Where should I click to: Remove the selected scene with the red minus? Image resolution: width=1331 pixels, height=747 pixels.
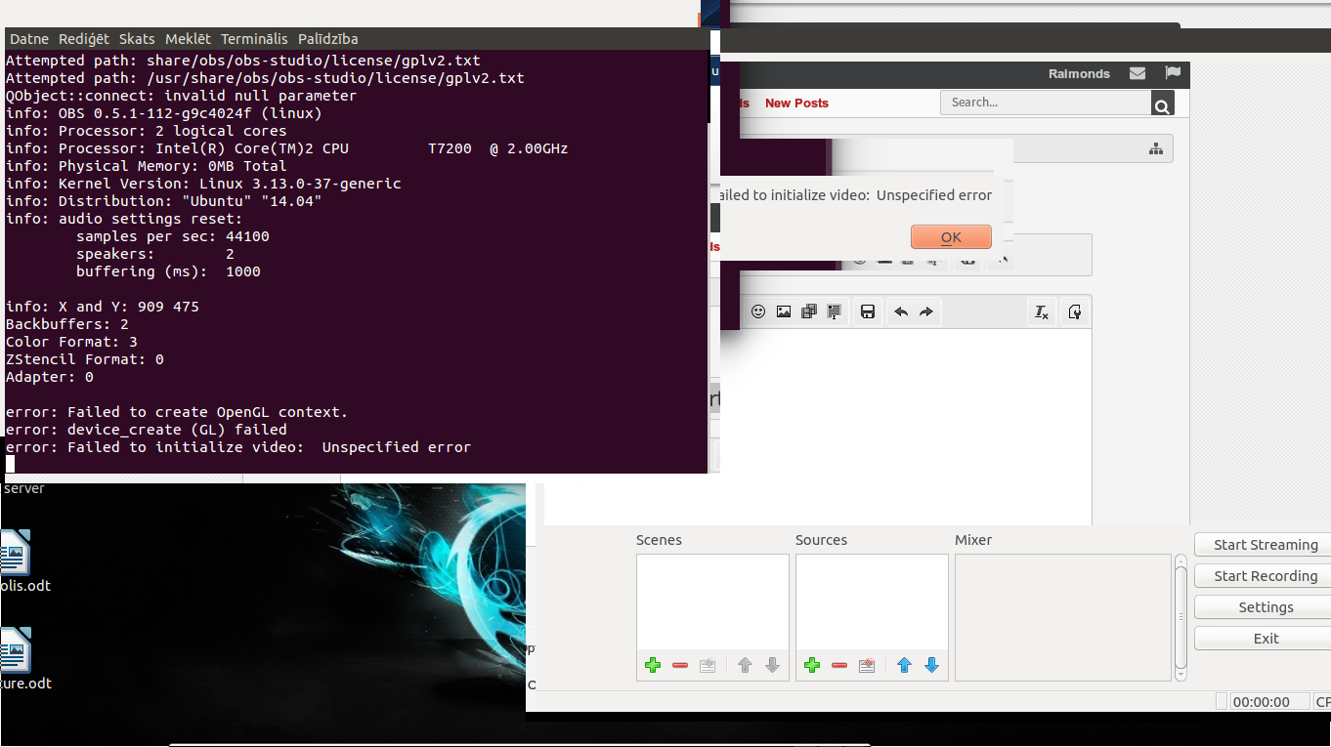tap(680, 665)
